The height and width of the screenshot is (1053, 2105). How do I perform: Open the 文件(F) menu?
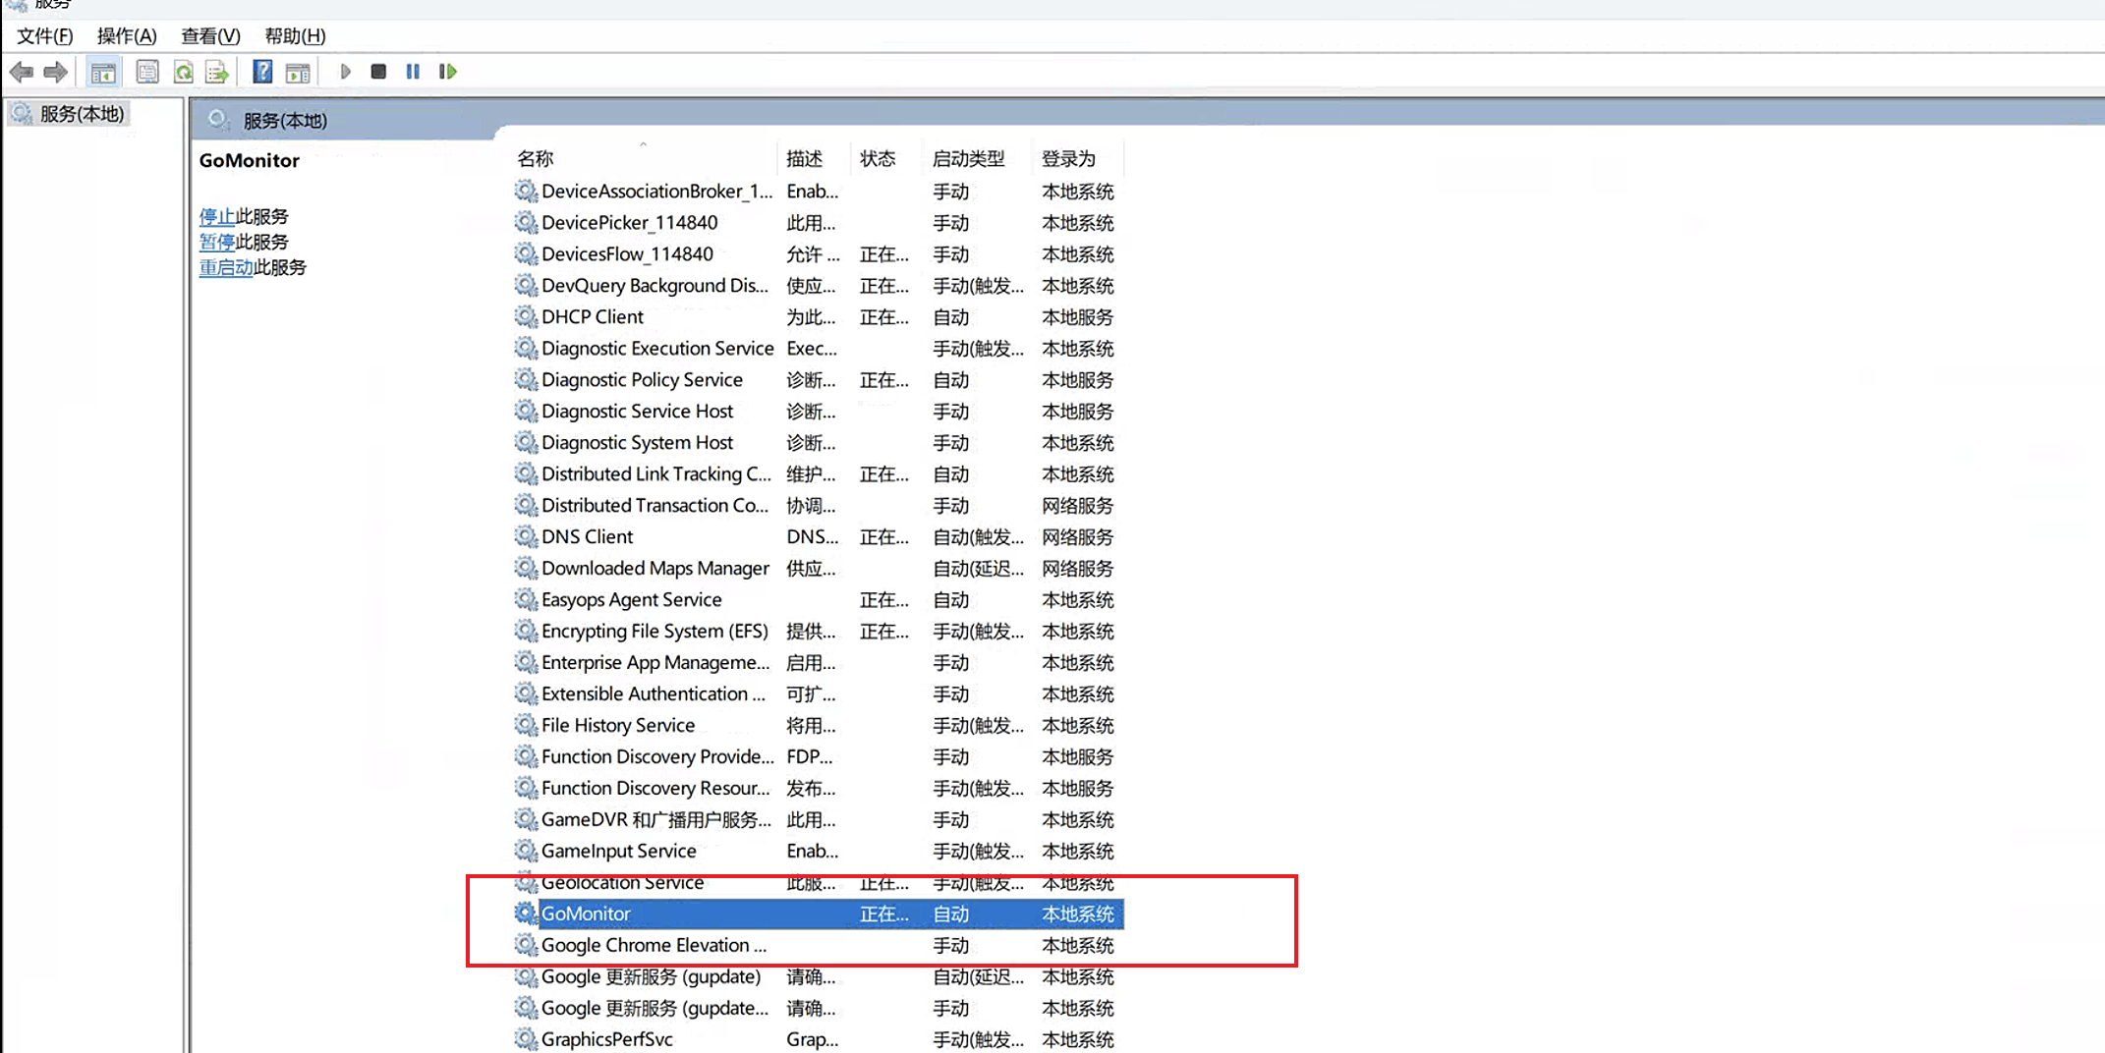click(x=45, y=36)
